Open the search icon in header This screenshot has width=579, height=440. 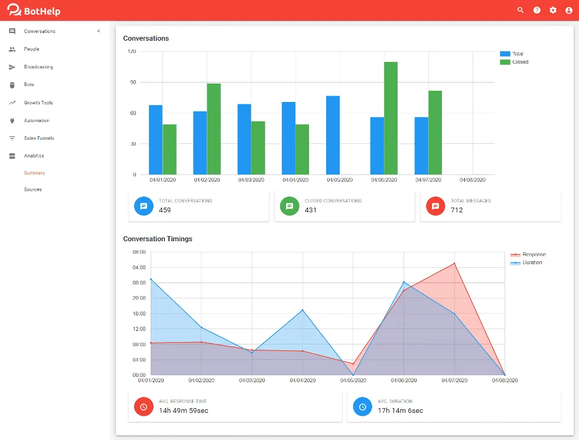[521, 10]
